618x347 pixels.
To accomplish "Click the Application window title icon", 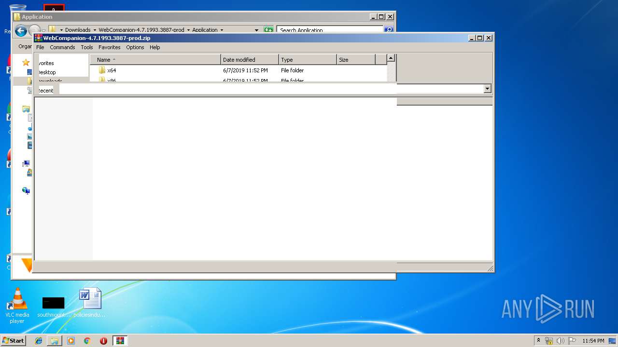I will [17, 17].
